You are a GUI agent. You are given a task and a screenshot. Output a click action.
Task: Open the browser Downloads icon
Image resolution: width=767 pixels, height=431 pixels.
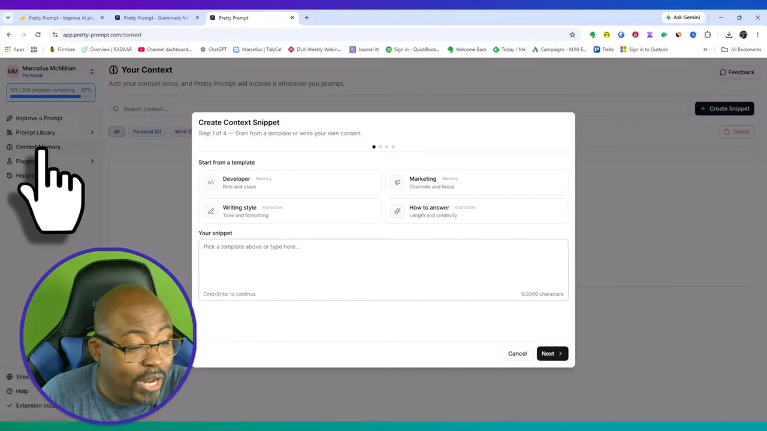(729, 35)
